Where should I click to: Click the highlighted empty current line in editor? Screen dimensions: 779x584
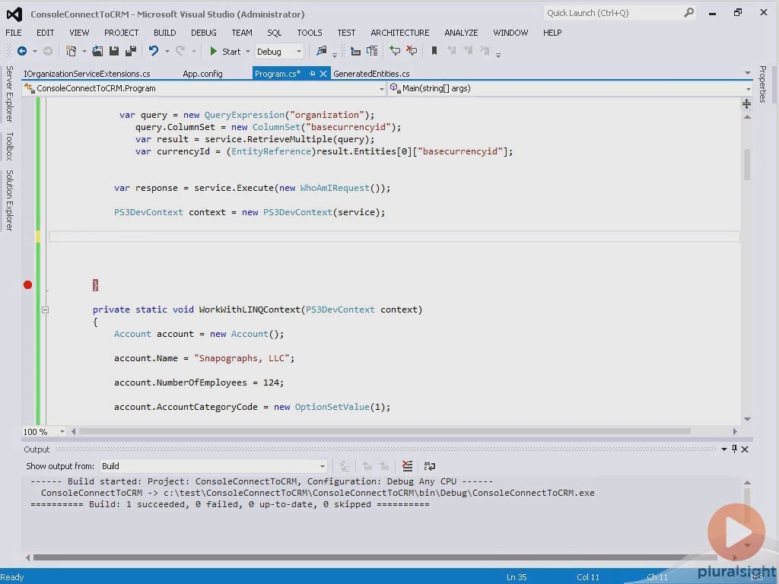pyautogui.click(x=395, y=236)
